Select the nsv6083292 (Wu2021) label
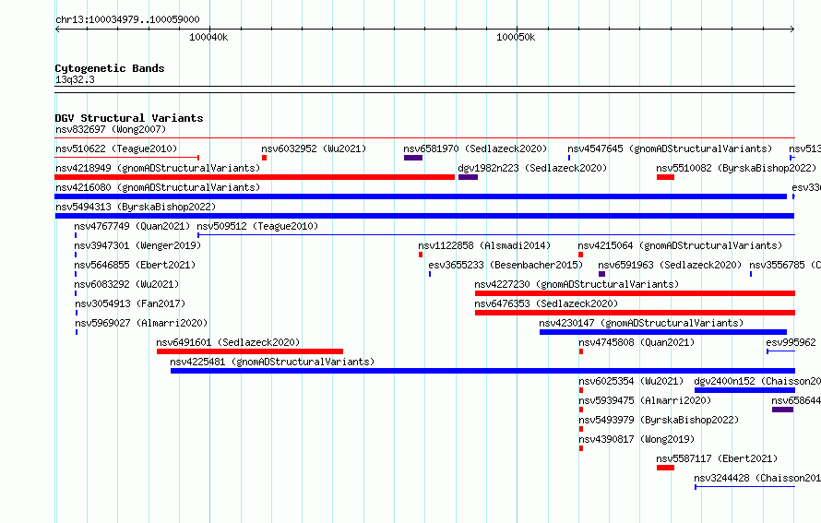Screen dimensions: 821x523 point(126,284)
